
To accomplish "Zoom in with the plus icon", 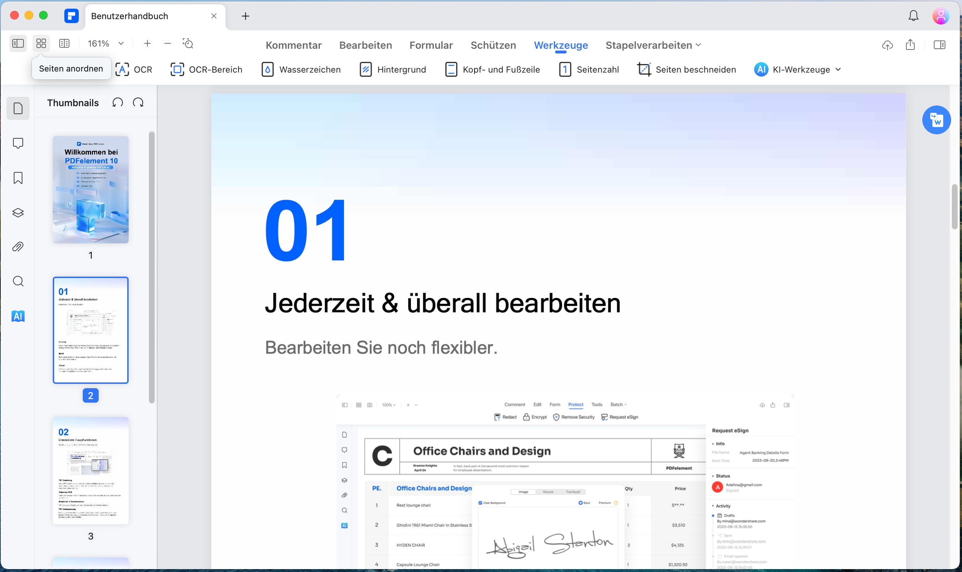I will point(147,44).
